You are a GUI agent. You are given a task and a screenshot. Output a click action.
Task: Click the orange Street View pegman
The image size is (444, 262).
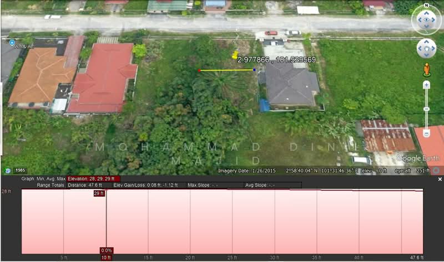426,70
